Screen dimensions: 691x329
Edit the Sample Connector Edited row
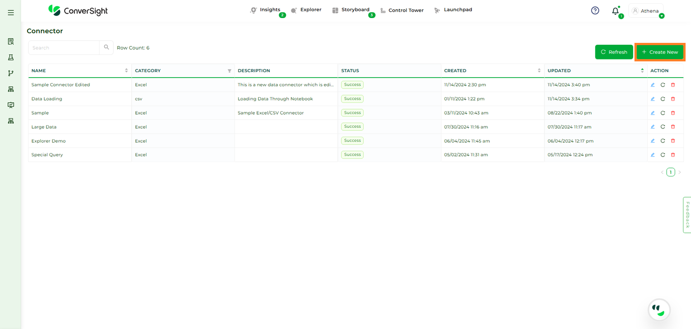click(x=653, y=85)
